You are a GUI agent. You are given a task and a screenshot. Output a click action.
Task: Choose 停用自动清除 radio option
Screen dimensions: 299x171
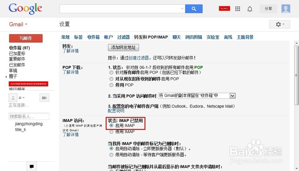pyautogui.click(x=111, y=155)
